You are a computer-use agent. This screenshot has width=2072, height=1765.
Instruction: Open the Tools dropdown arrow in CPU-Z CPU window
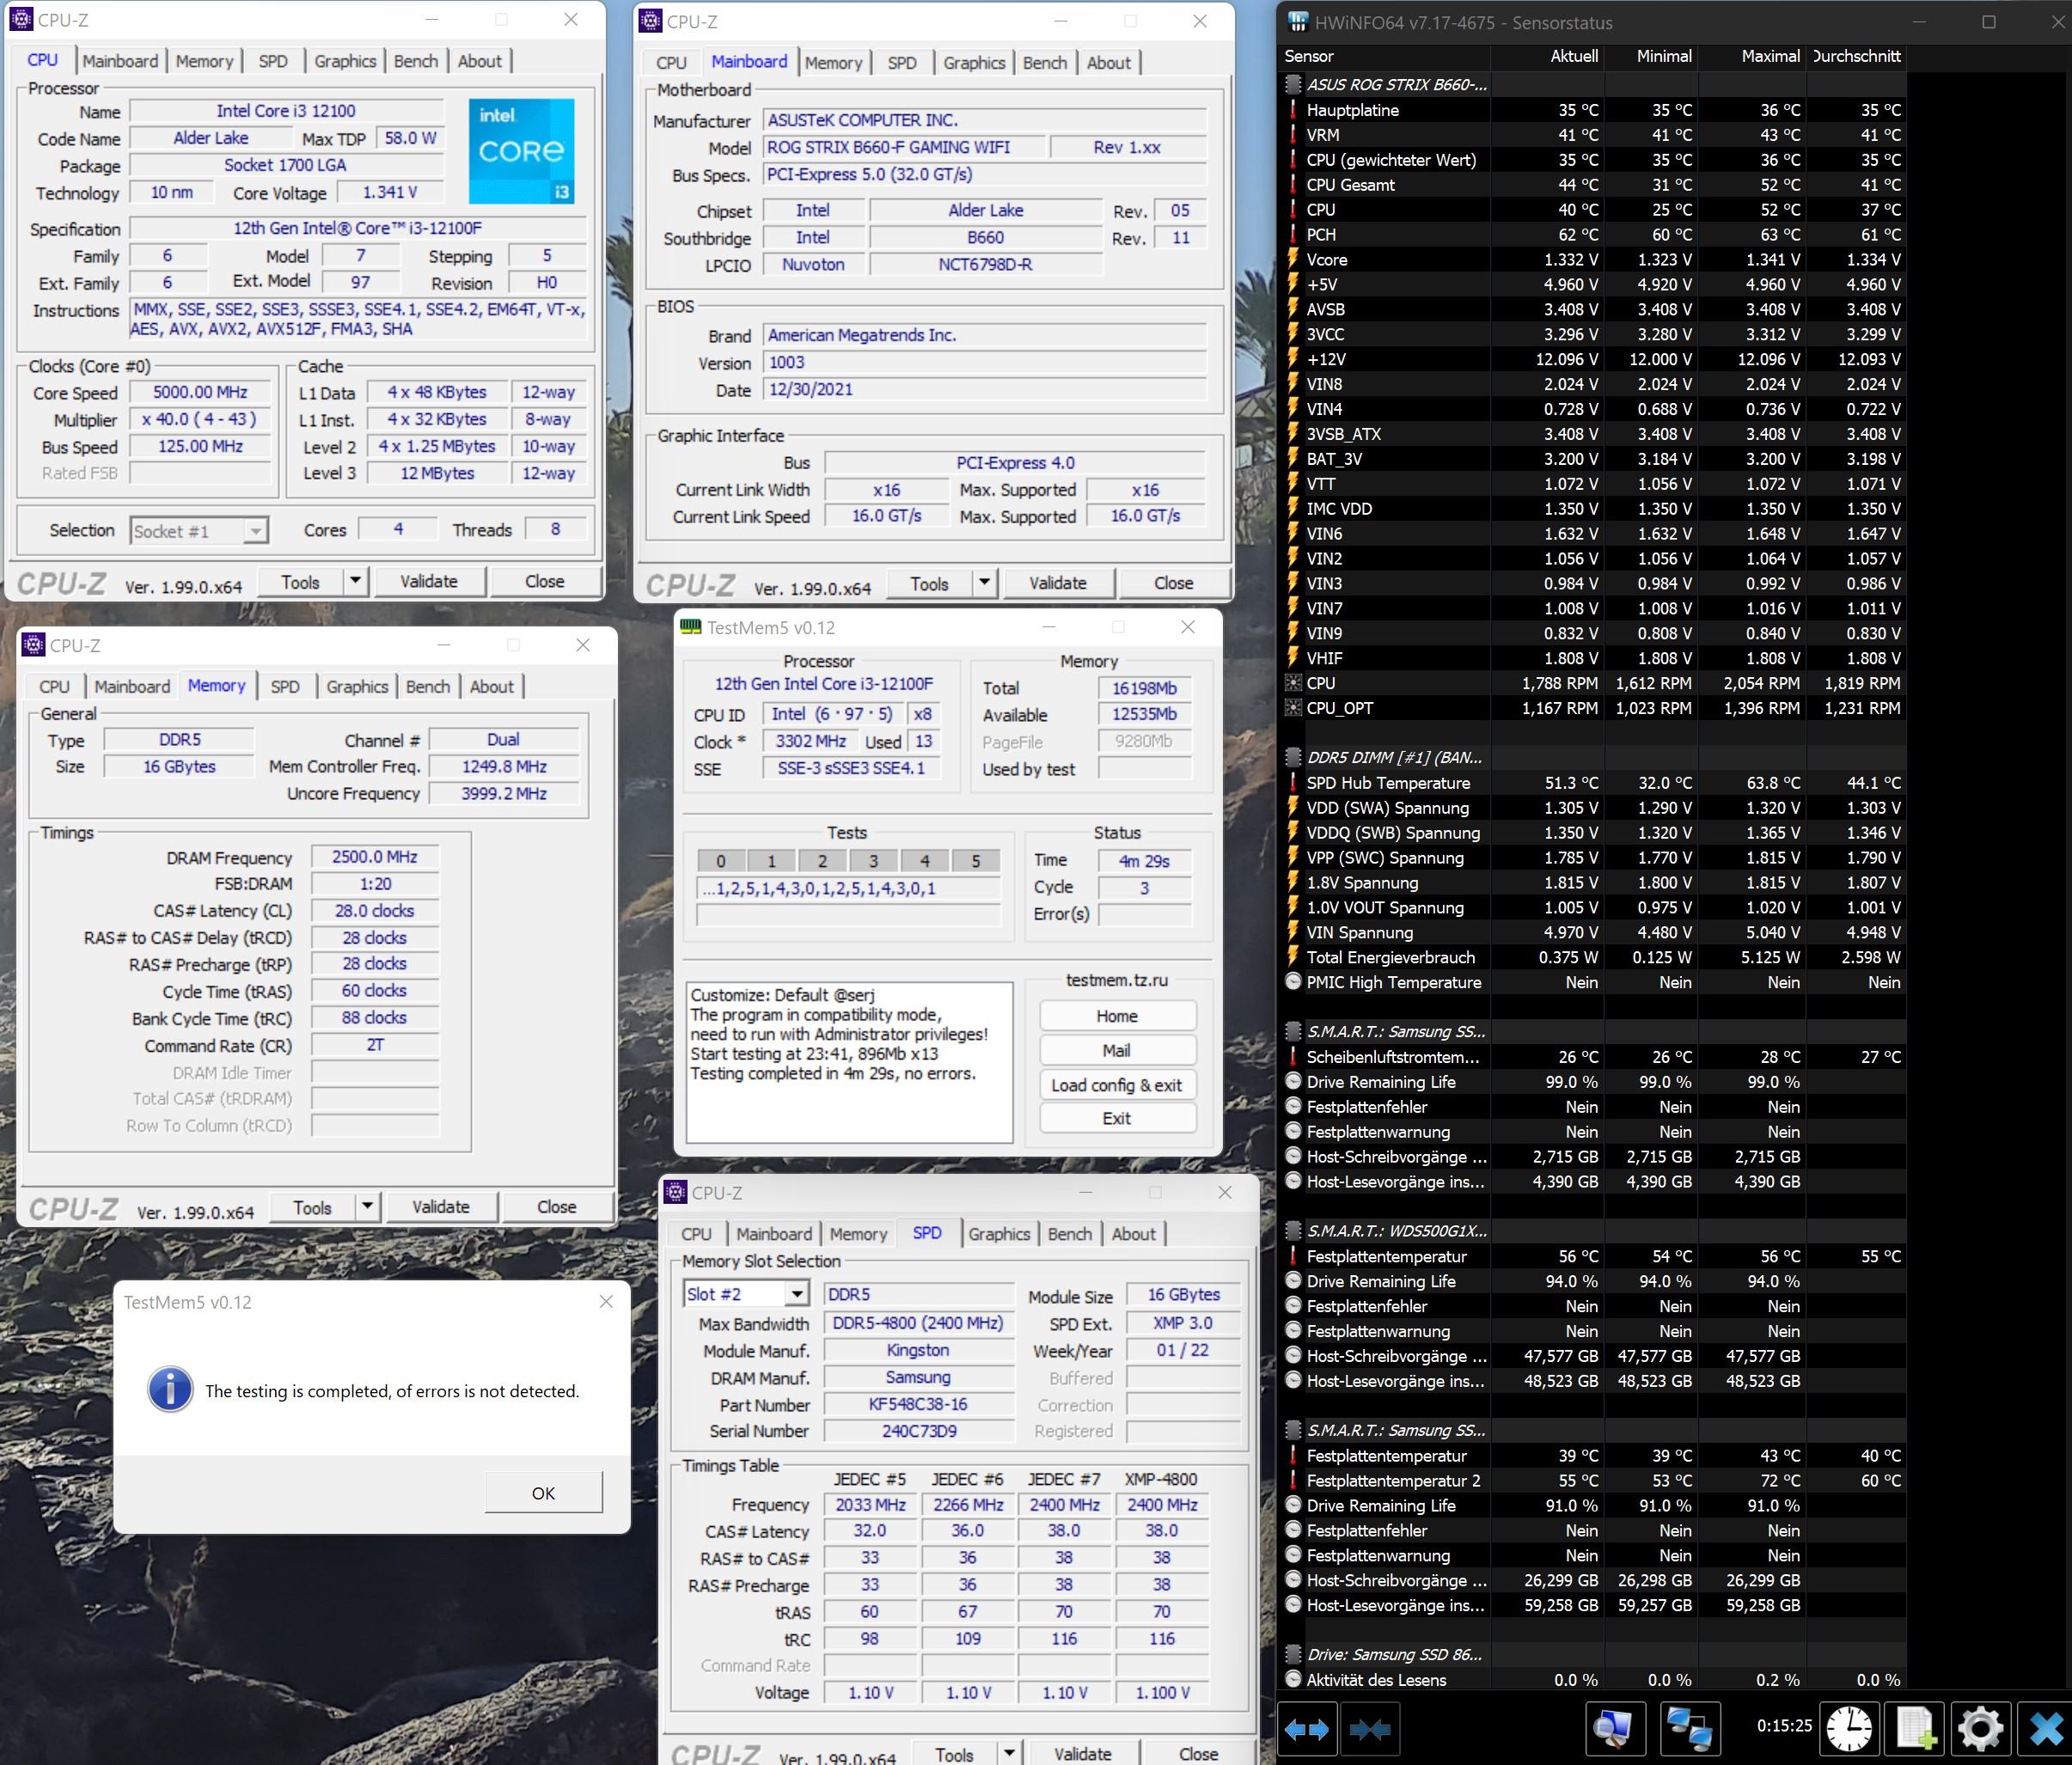355,581
